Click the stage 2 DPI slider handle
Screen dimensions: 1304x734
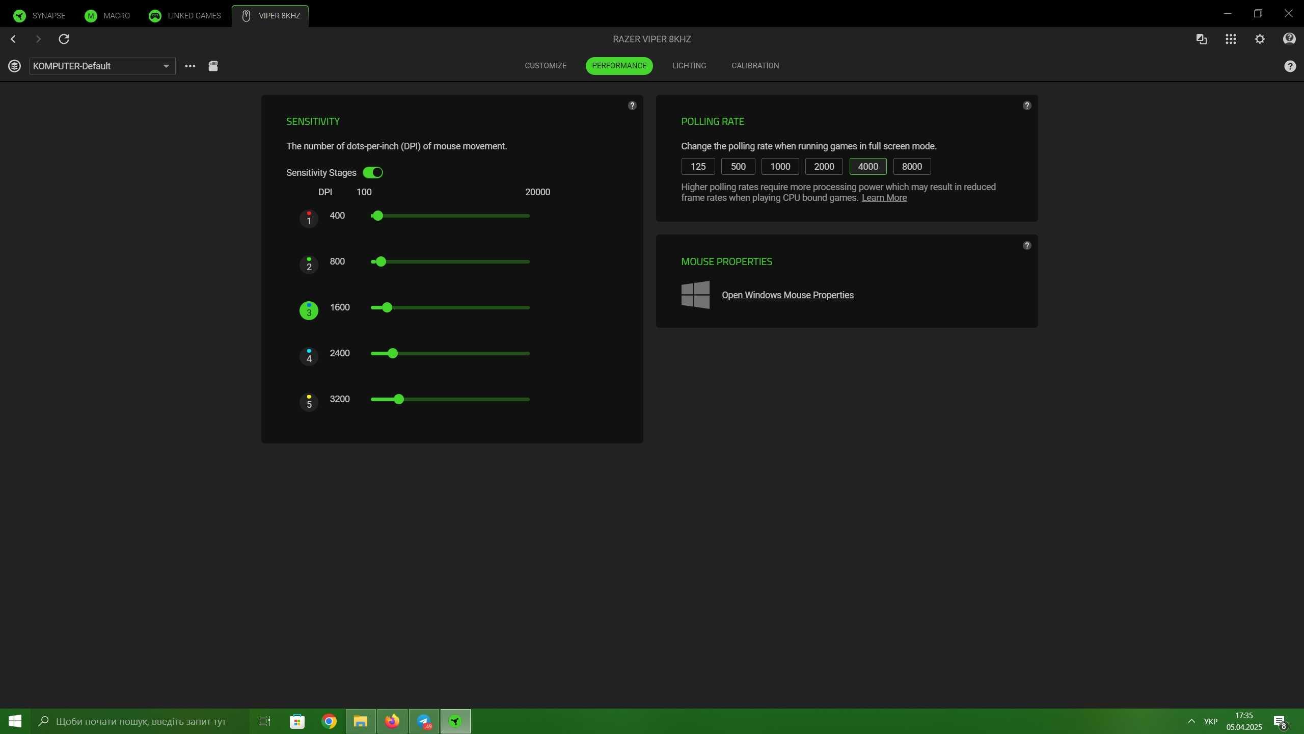coord(381,262)
